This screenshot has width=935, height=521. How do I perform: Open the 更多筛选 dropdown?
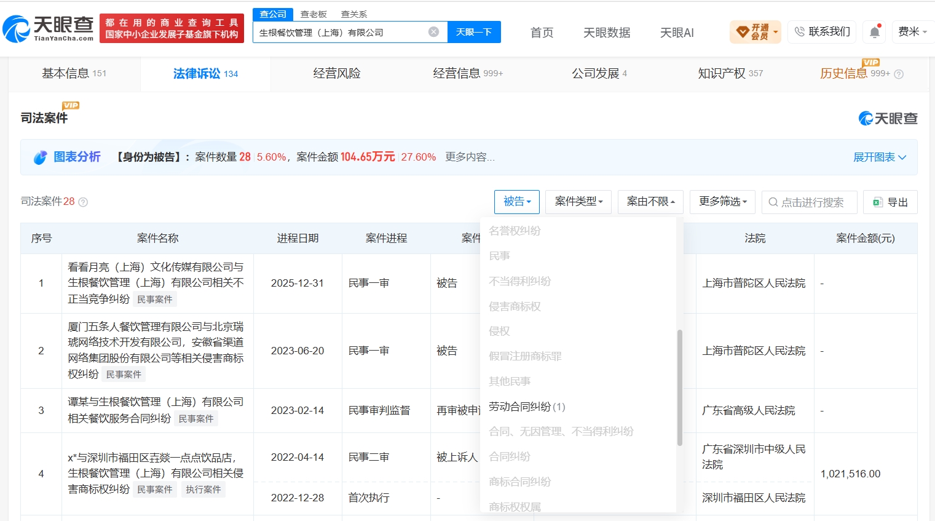point(723,202)
